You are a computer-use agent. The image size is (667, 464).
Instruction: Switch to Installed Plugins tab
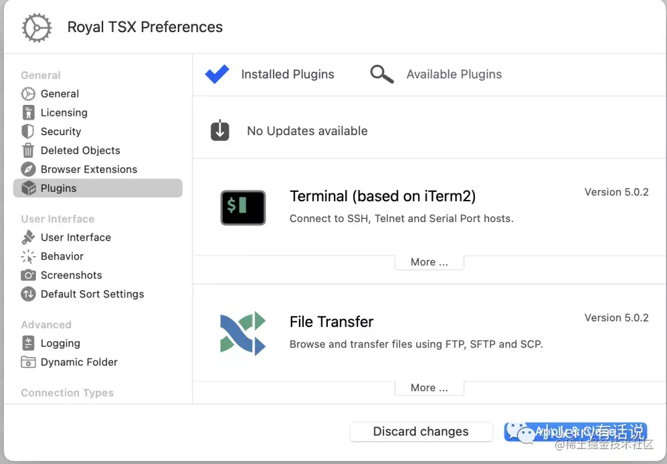tap(270, 74)
